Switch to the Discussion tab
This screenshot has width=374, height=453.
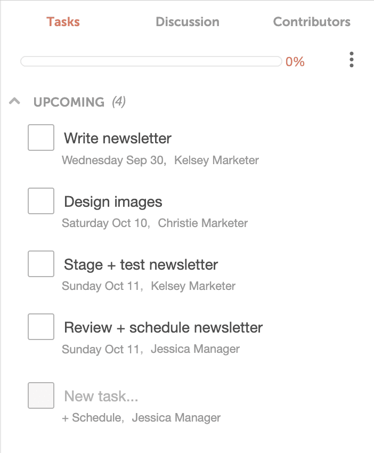(x=187, y=22)
